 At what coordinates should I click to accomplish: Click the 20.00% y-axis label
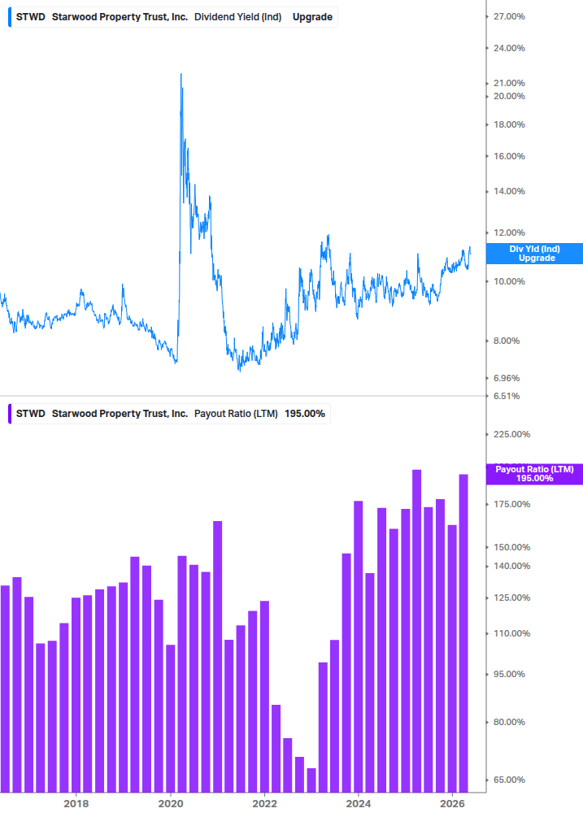click(509, 97)
